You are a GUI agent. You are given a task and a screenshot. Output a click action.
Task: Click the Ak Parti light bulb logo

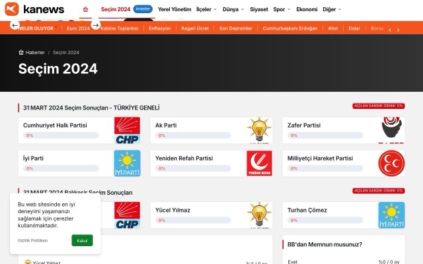259,131
